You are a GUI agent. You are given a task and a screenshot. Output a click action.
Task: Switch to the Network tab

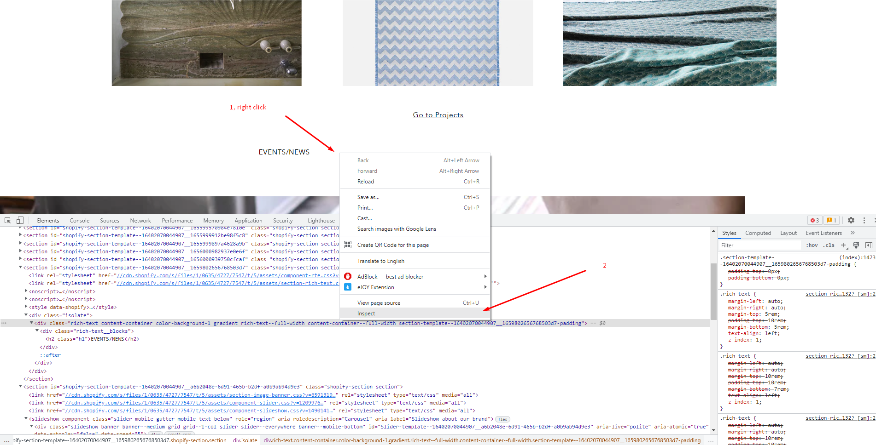(x=140, y=221)
